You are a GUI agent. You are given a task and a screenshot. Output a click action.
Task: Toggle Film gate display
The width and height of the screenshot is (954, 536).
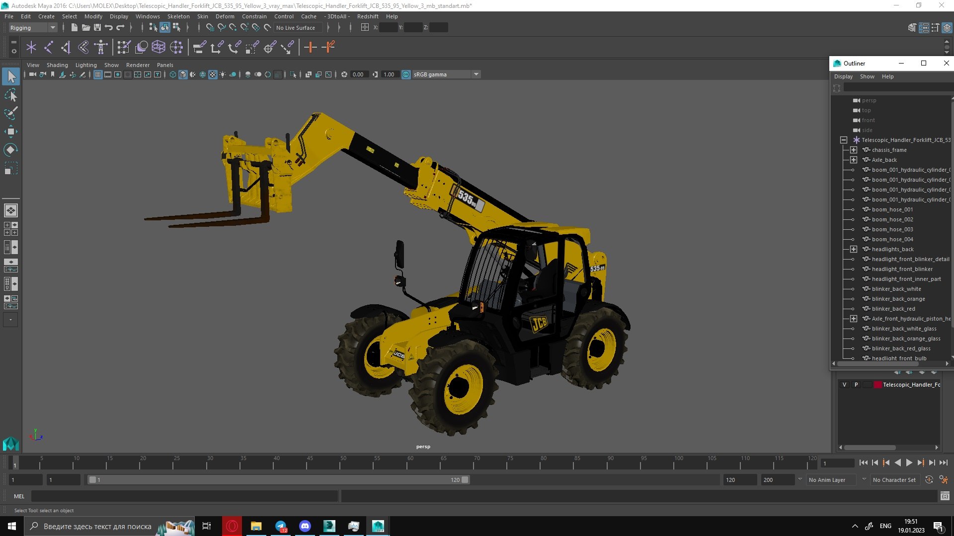108,74
